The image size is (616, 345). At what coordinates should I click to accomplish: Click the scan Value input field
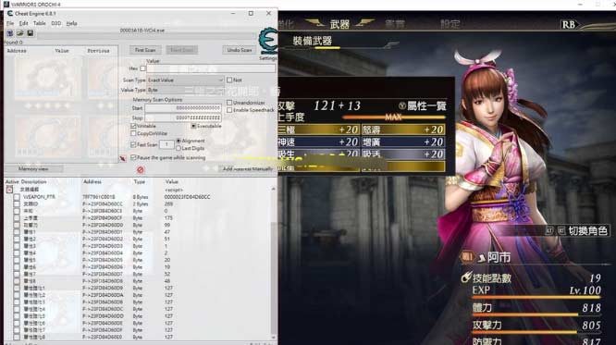(211, 68)
